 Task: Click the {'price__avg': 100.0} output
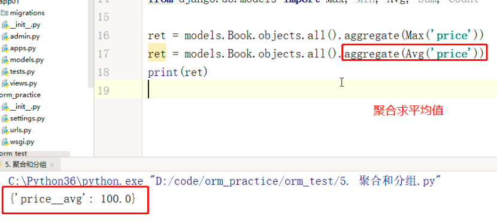pyautogui.click(x=72, y=199)
